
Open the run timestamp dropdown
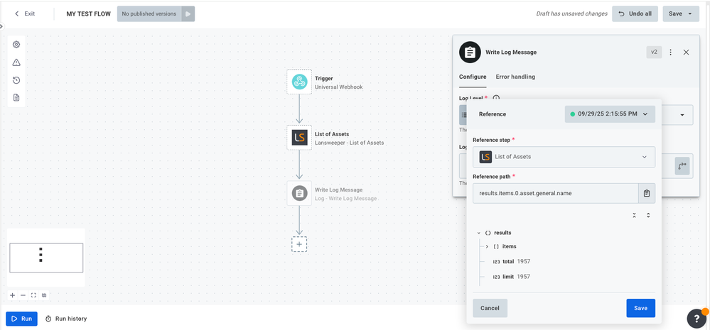point(610,114)
